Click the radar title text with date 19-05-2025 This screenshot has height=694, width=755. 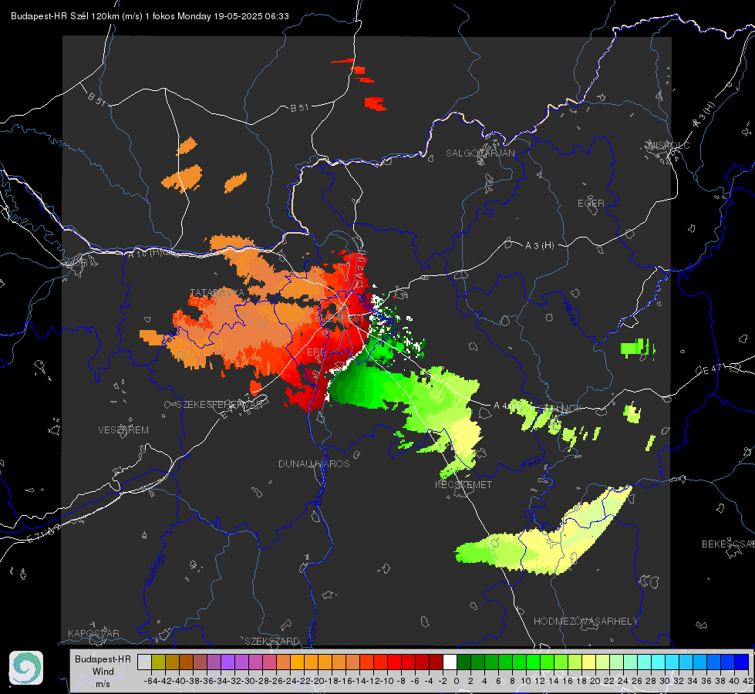[150, 16]
